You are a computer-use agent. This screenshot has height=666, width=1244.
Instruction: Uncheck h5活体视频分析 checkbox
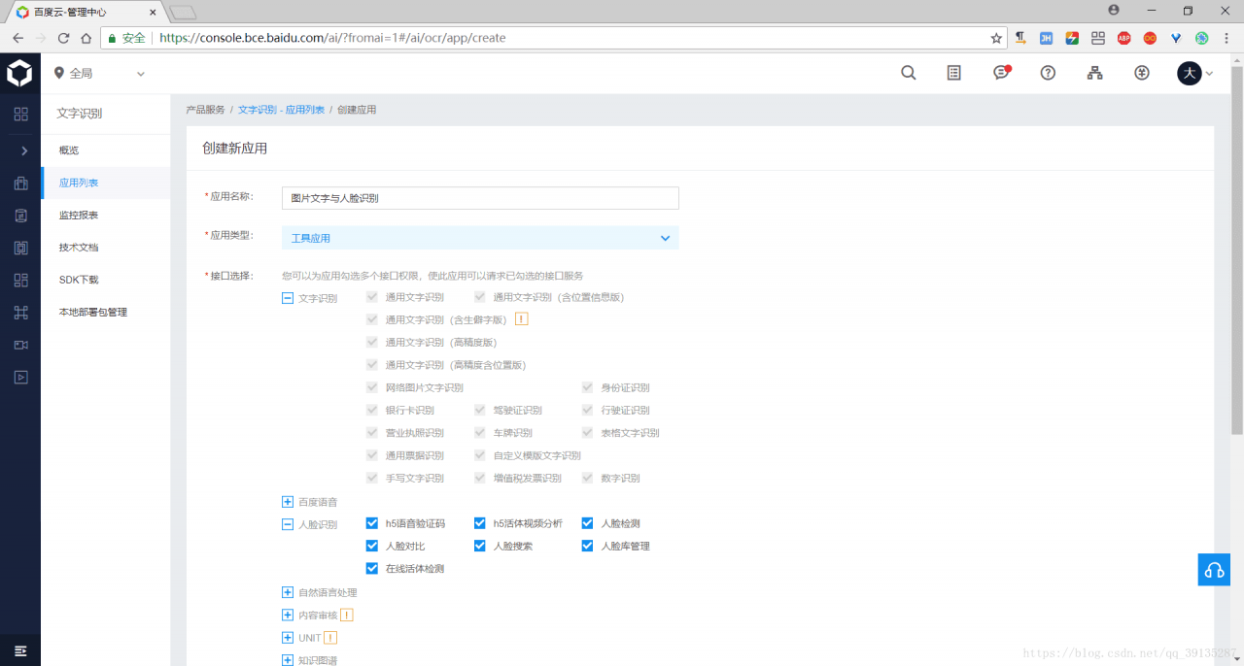point(480,523)
